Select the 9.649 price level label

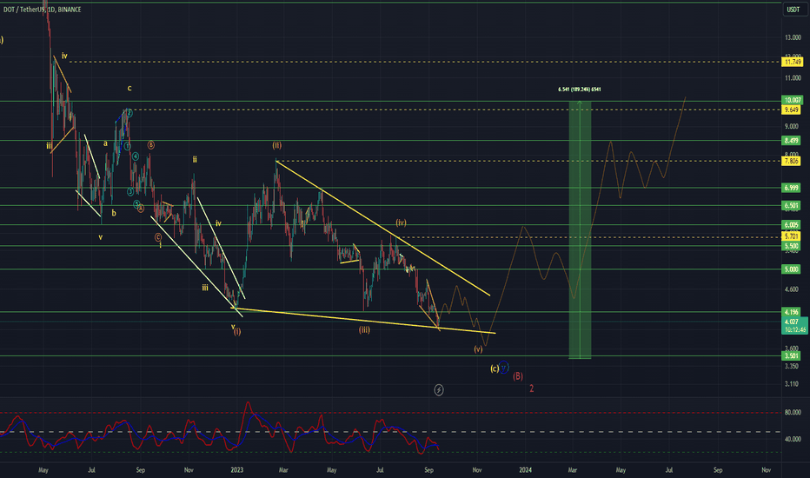click(792, 110)
